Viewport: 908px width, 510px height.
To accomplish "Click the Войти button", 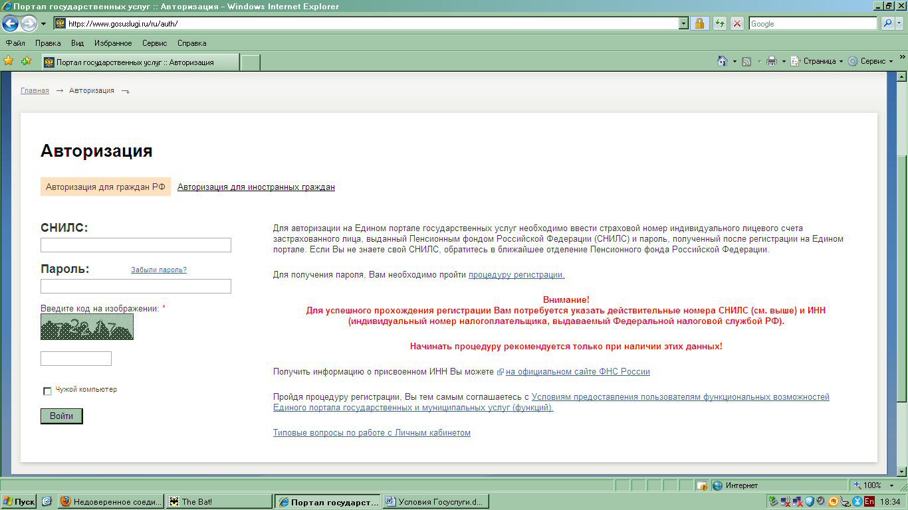I will point(62,416).
